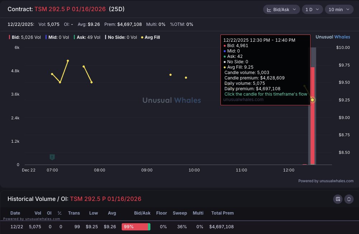Toggle the Mid volume legend series
The width and height of the screenshot is (359, 234).
(x=57, y=37)
